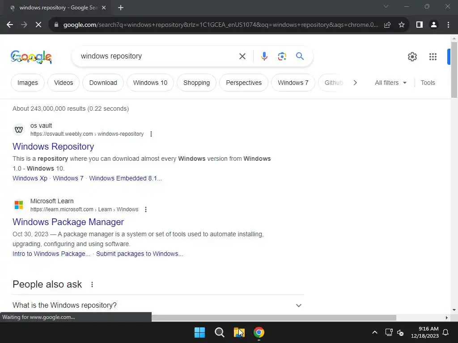Open network status tray icon
The image size is (458, 343).
click(389, 332)
